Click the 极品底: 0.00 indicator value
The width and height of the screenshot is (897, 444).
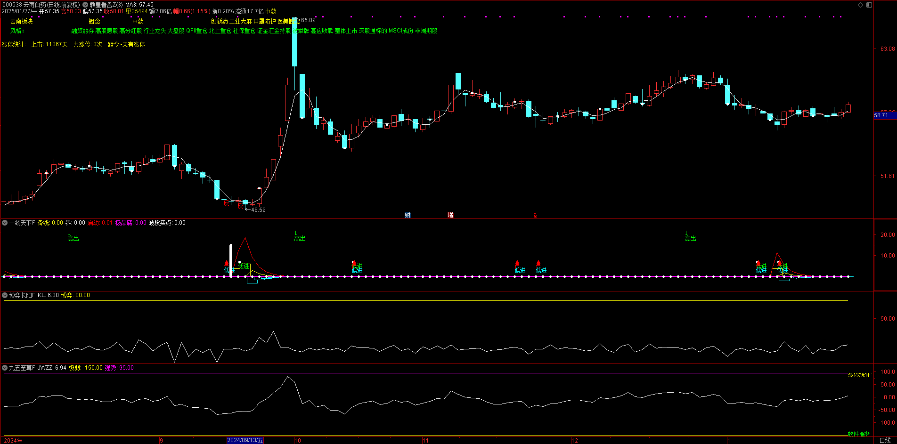[131, 223]
